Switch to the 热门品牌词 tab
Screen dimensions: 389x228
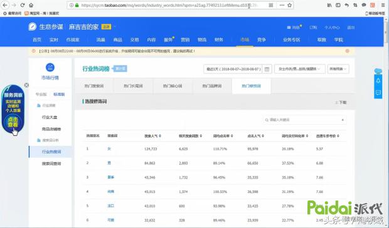pos(212,86)
